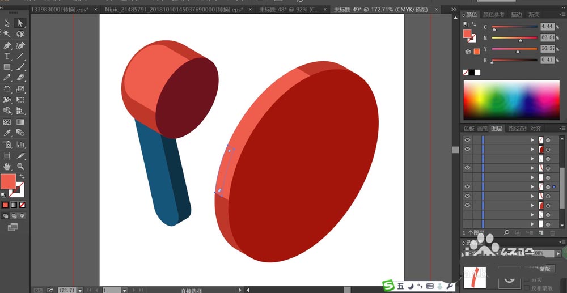This screenshot has height=293, width=567.
Task: Set toolbar fill to None mode
Action: [23, 205]
